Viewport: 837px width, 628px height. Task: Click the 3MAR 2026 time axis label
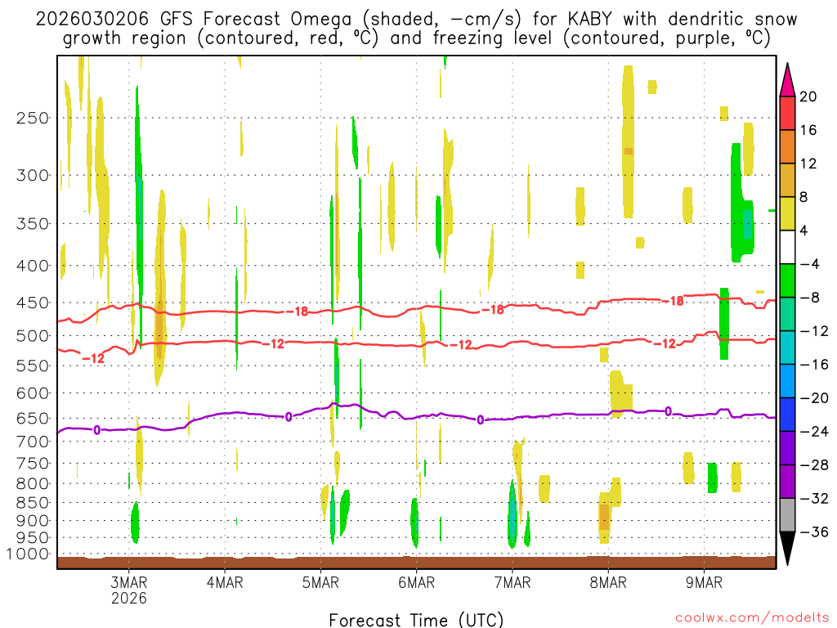coord(128,590)
